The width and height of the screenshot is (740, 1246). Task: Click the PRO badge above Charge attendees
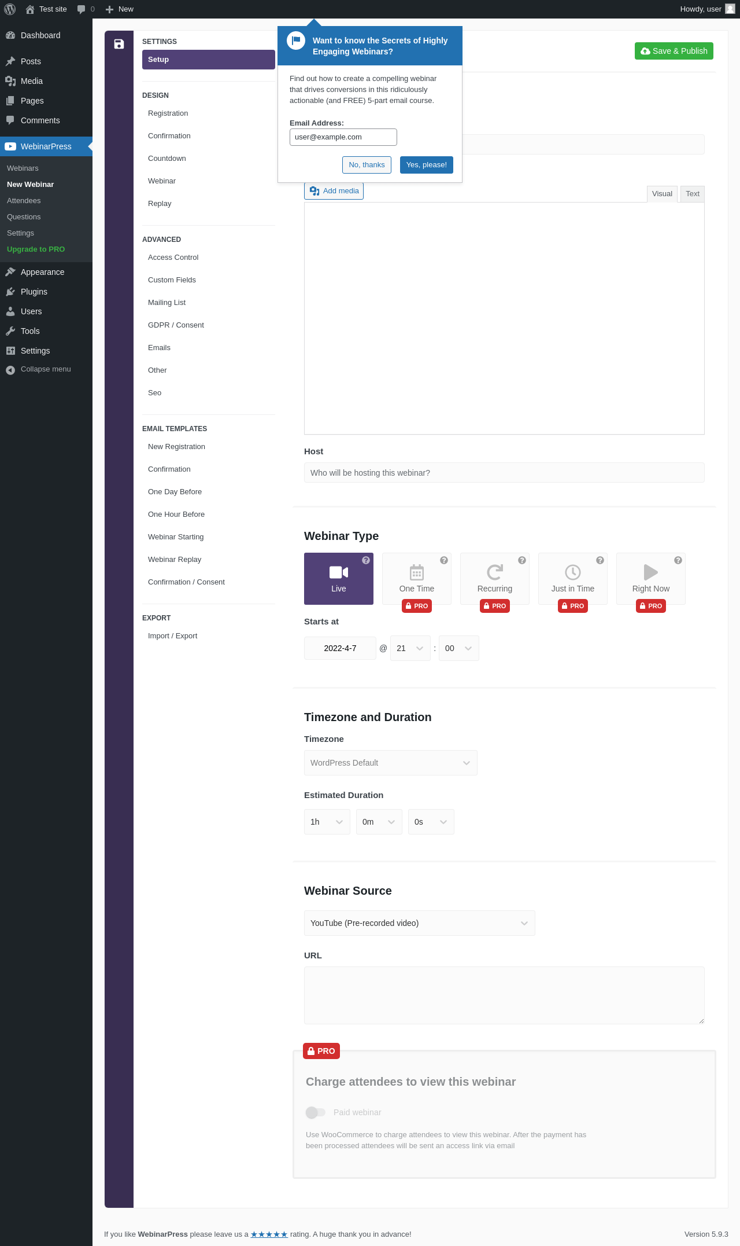321,1051
